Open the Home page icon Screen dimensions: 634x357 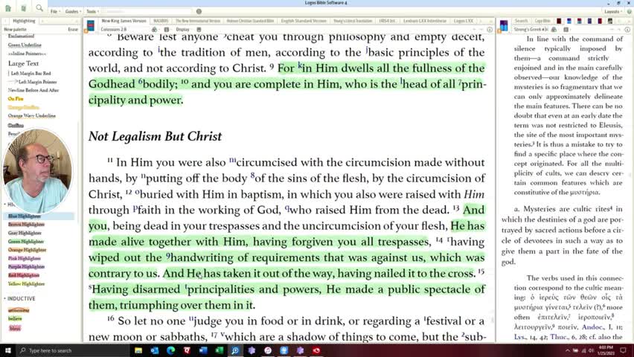(8, 8)
